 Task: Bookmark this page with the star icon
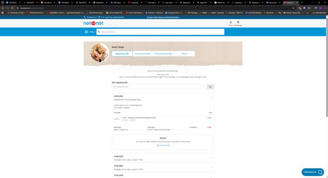pos(293,8)
